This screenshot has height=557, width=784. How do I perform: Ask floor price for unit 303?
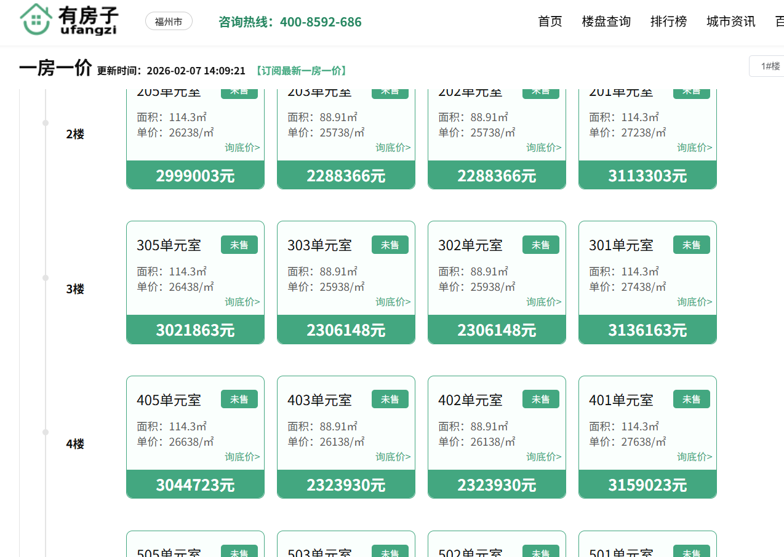(x=393, y=302)
